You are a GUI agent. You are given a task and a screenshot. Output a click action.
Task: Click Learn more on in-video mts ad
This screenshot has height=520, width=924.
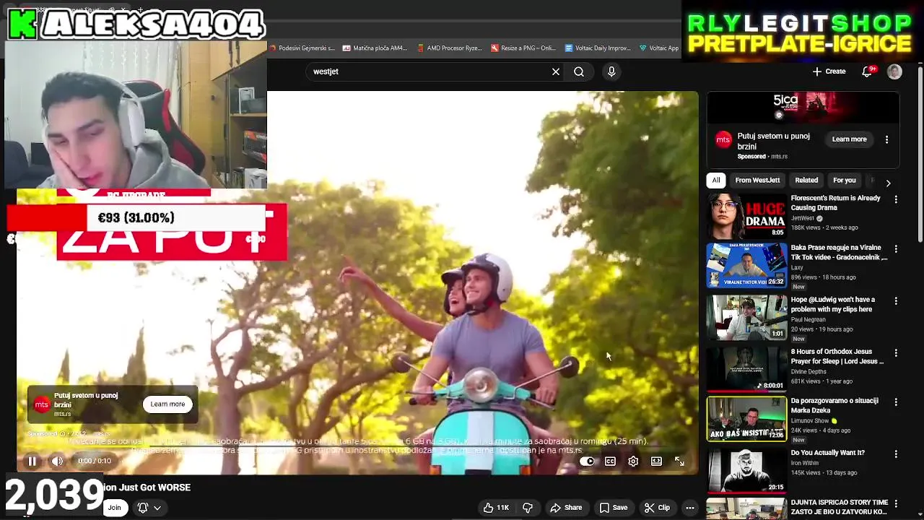click(167, 404)
